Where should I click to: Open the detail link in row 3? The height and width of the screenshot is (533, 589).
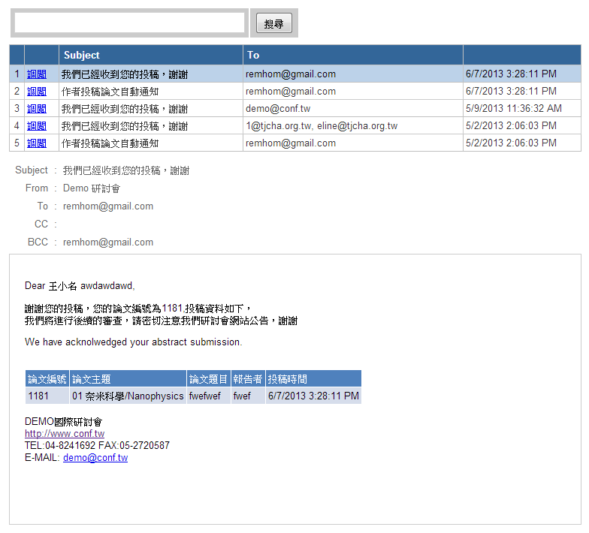pos(37,109)
